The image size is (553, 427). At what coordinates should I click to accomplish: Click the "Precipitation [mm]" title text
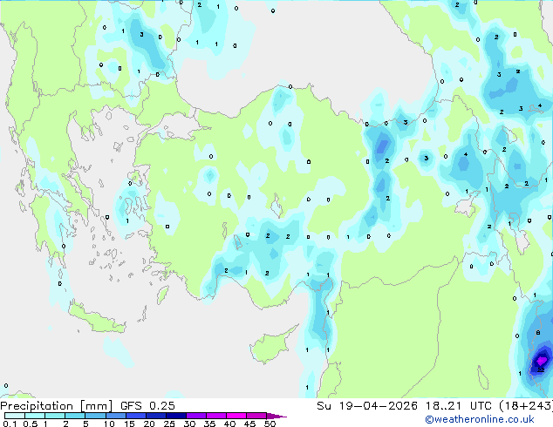point(57,406)
